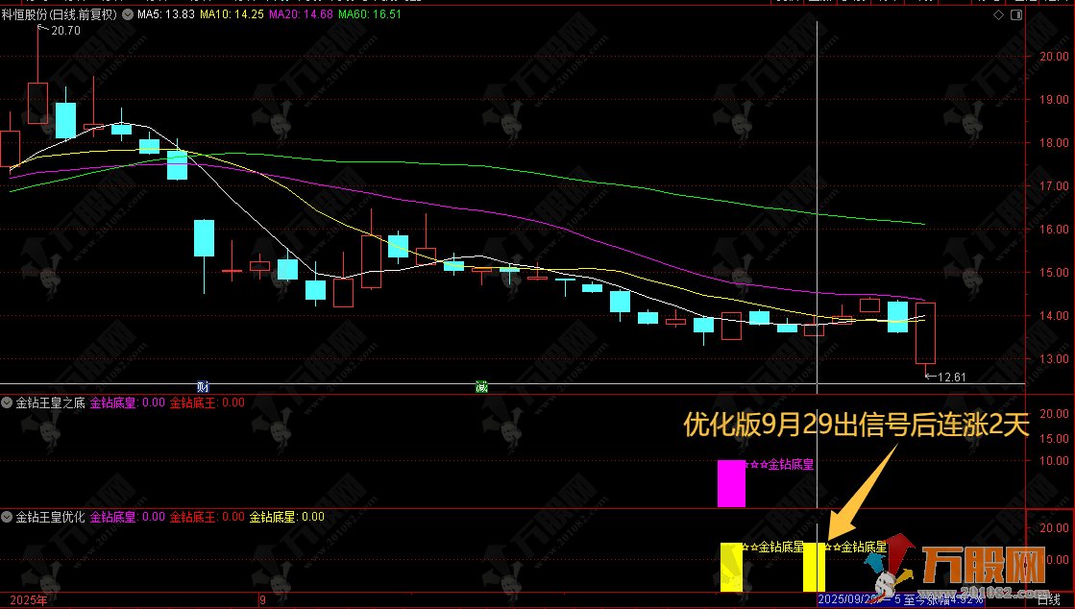Open the circle menu beside 金钻王皇优化
Image resolution: width=1075 pixels, height=609 pixels.
7,517
